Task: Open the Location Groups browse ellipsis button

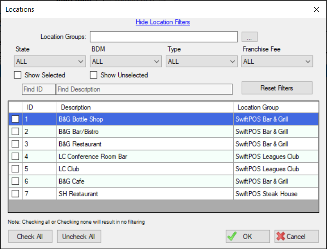Action: click(249, 37)
